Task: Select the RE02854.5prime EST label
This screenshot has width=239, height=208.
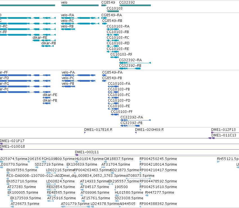Action: tap(61, 187)
